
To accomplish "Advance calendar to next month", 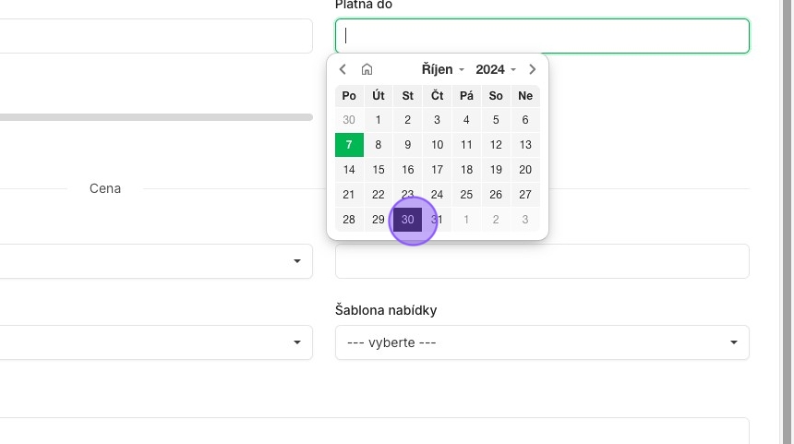I will pos(532,69).
